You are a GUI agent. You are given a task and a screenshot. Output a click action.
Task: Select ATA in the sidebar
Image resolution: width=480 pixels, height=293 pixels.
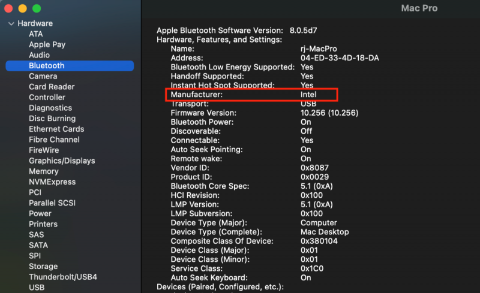[x=36, y=34]
